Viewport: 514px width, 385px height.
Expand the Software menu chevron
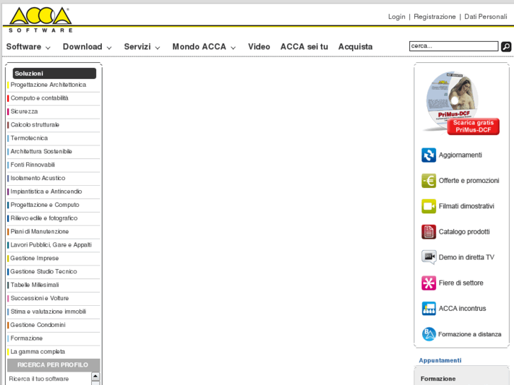(x=48, y=47)
